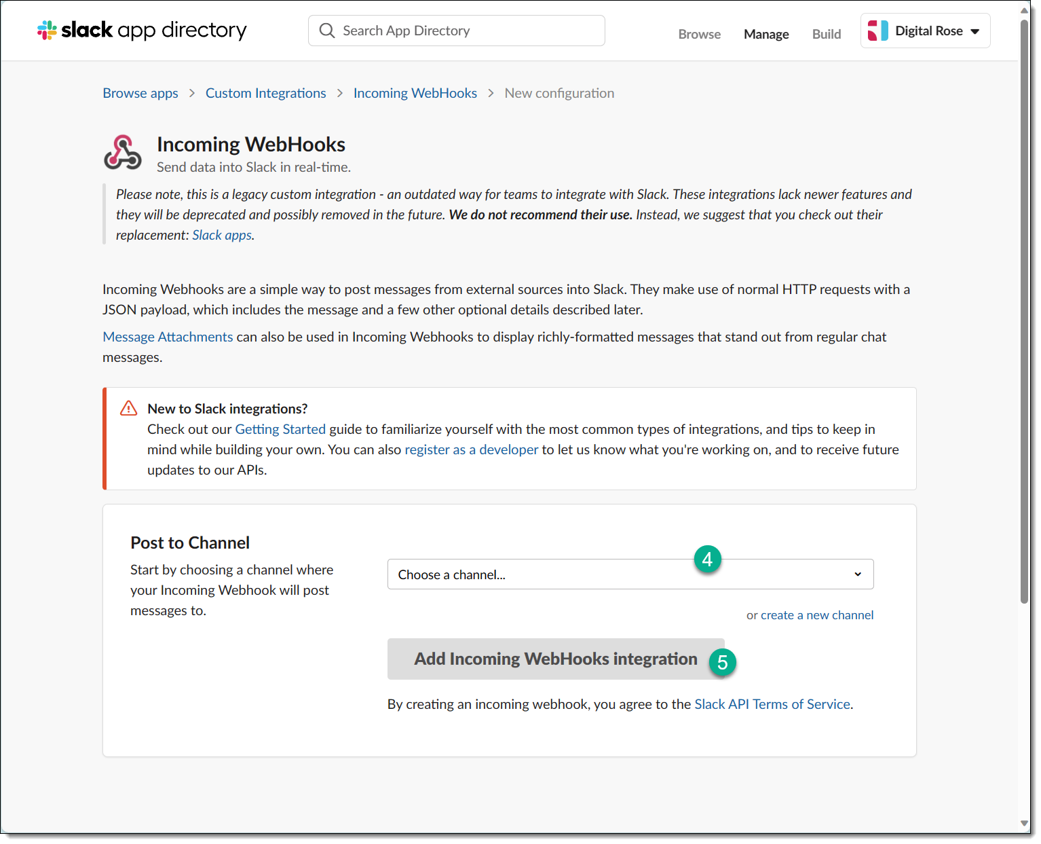Screen dimensions: 1041x844
Task: Open the Build menu item
Action: point(826,34)
